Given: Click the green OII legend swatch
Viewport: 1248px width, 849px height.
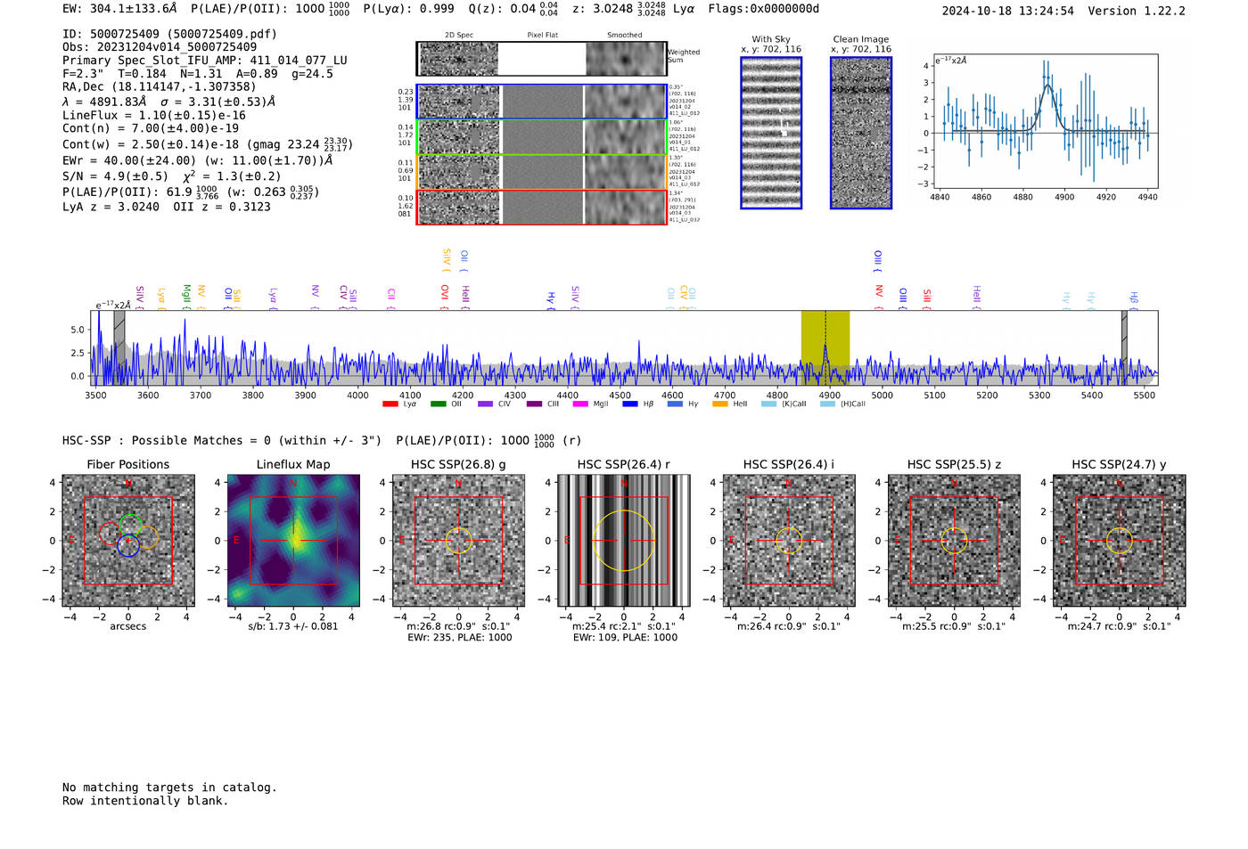Looking at the screenshot, I should pyautogui.click(x=438, y=404).
